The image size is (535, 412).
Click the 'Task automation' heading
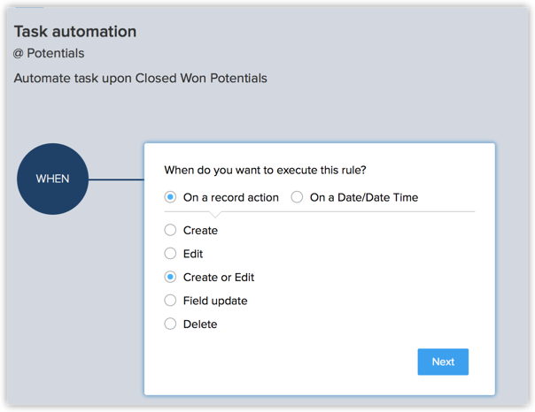(75, 32)
